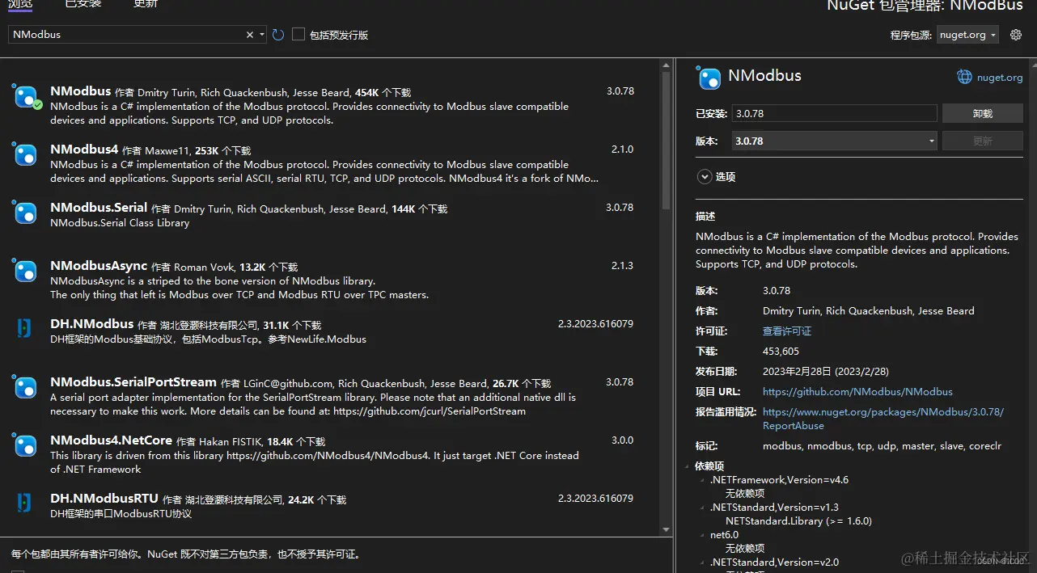This screenshot has width=1037, height=573.
Task: Click version 3.0.0 of NModbus4.NetCore row
Action: click(622, 440)
